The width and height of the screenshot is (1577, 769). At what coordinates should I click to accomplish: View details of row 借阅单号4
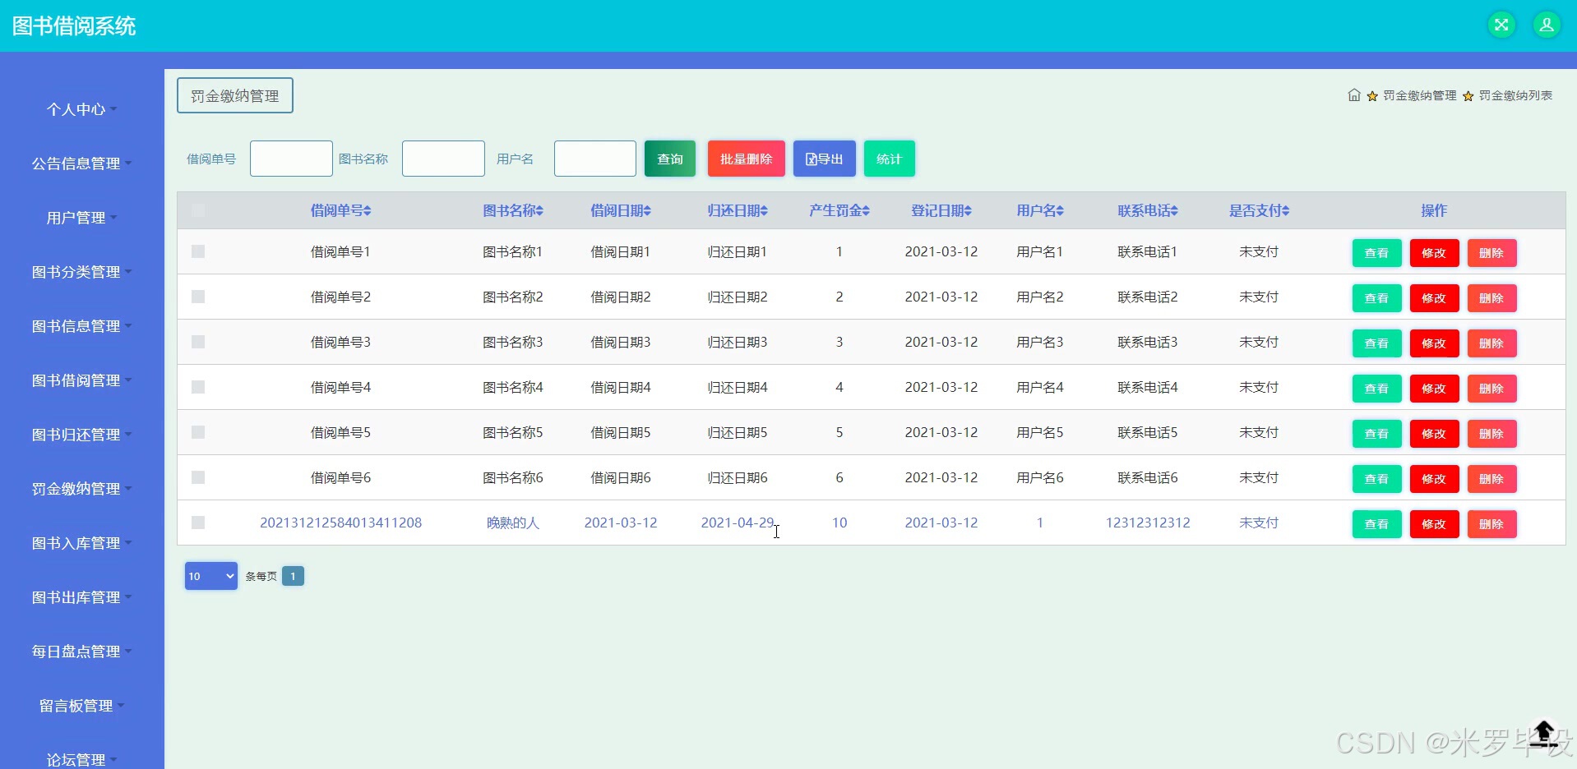1376,389
